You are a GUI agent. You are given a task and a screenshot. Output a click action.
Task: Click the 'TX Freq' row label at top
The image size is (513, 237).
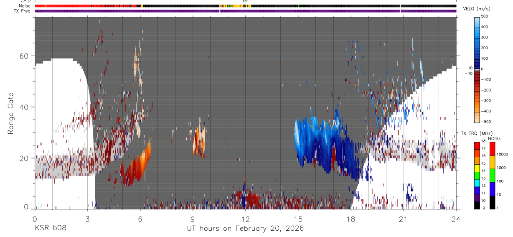point(22,11)
